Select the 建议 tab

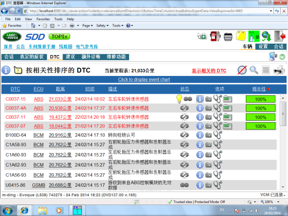70,57
